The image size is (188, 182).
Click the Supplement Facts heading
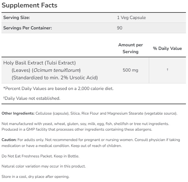coord(29,5)
